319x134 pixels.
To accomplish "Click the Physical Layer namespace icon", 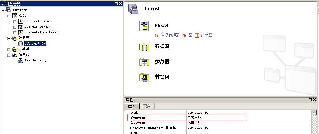I will [21, 21].
